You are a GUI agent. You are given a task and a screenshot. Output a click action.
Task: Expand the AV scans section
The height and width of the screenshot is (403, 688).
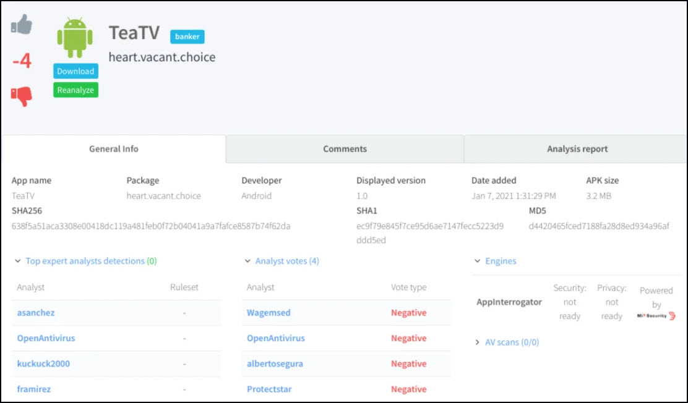478,342
